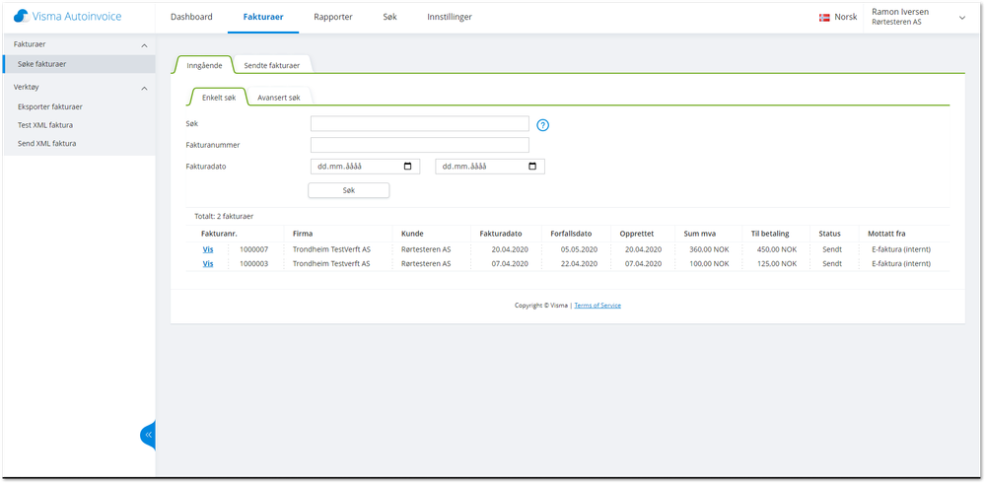This screenshot has height=483, width=985.
Task: Click the 05.05.2020 due date cell
Action: tap(580, 249)
